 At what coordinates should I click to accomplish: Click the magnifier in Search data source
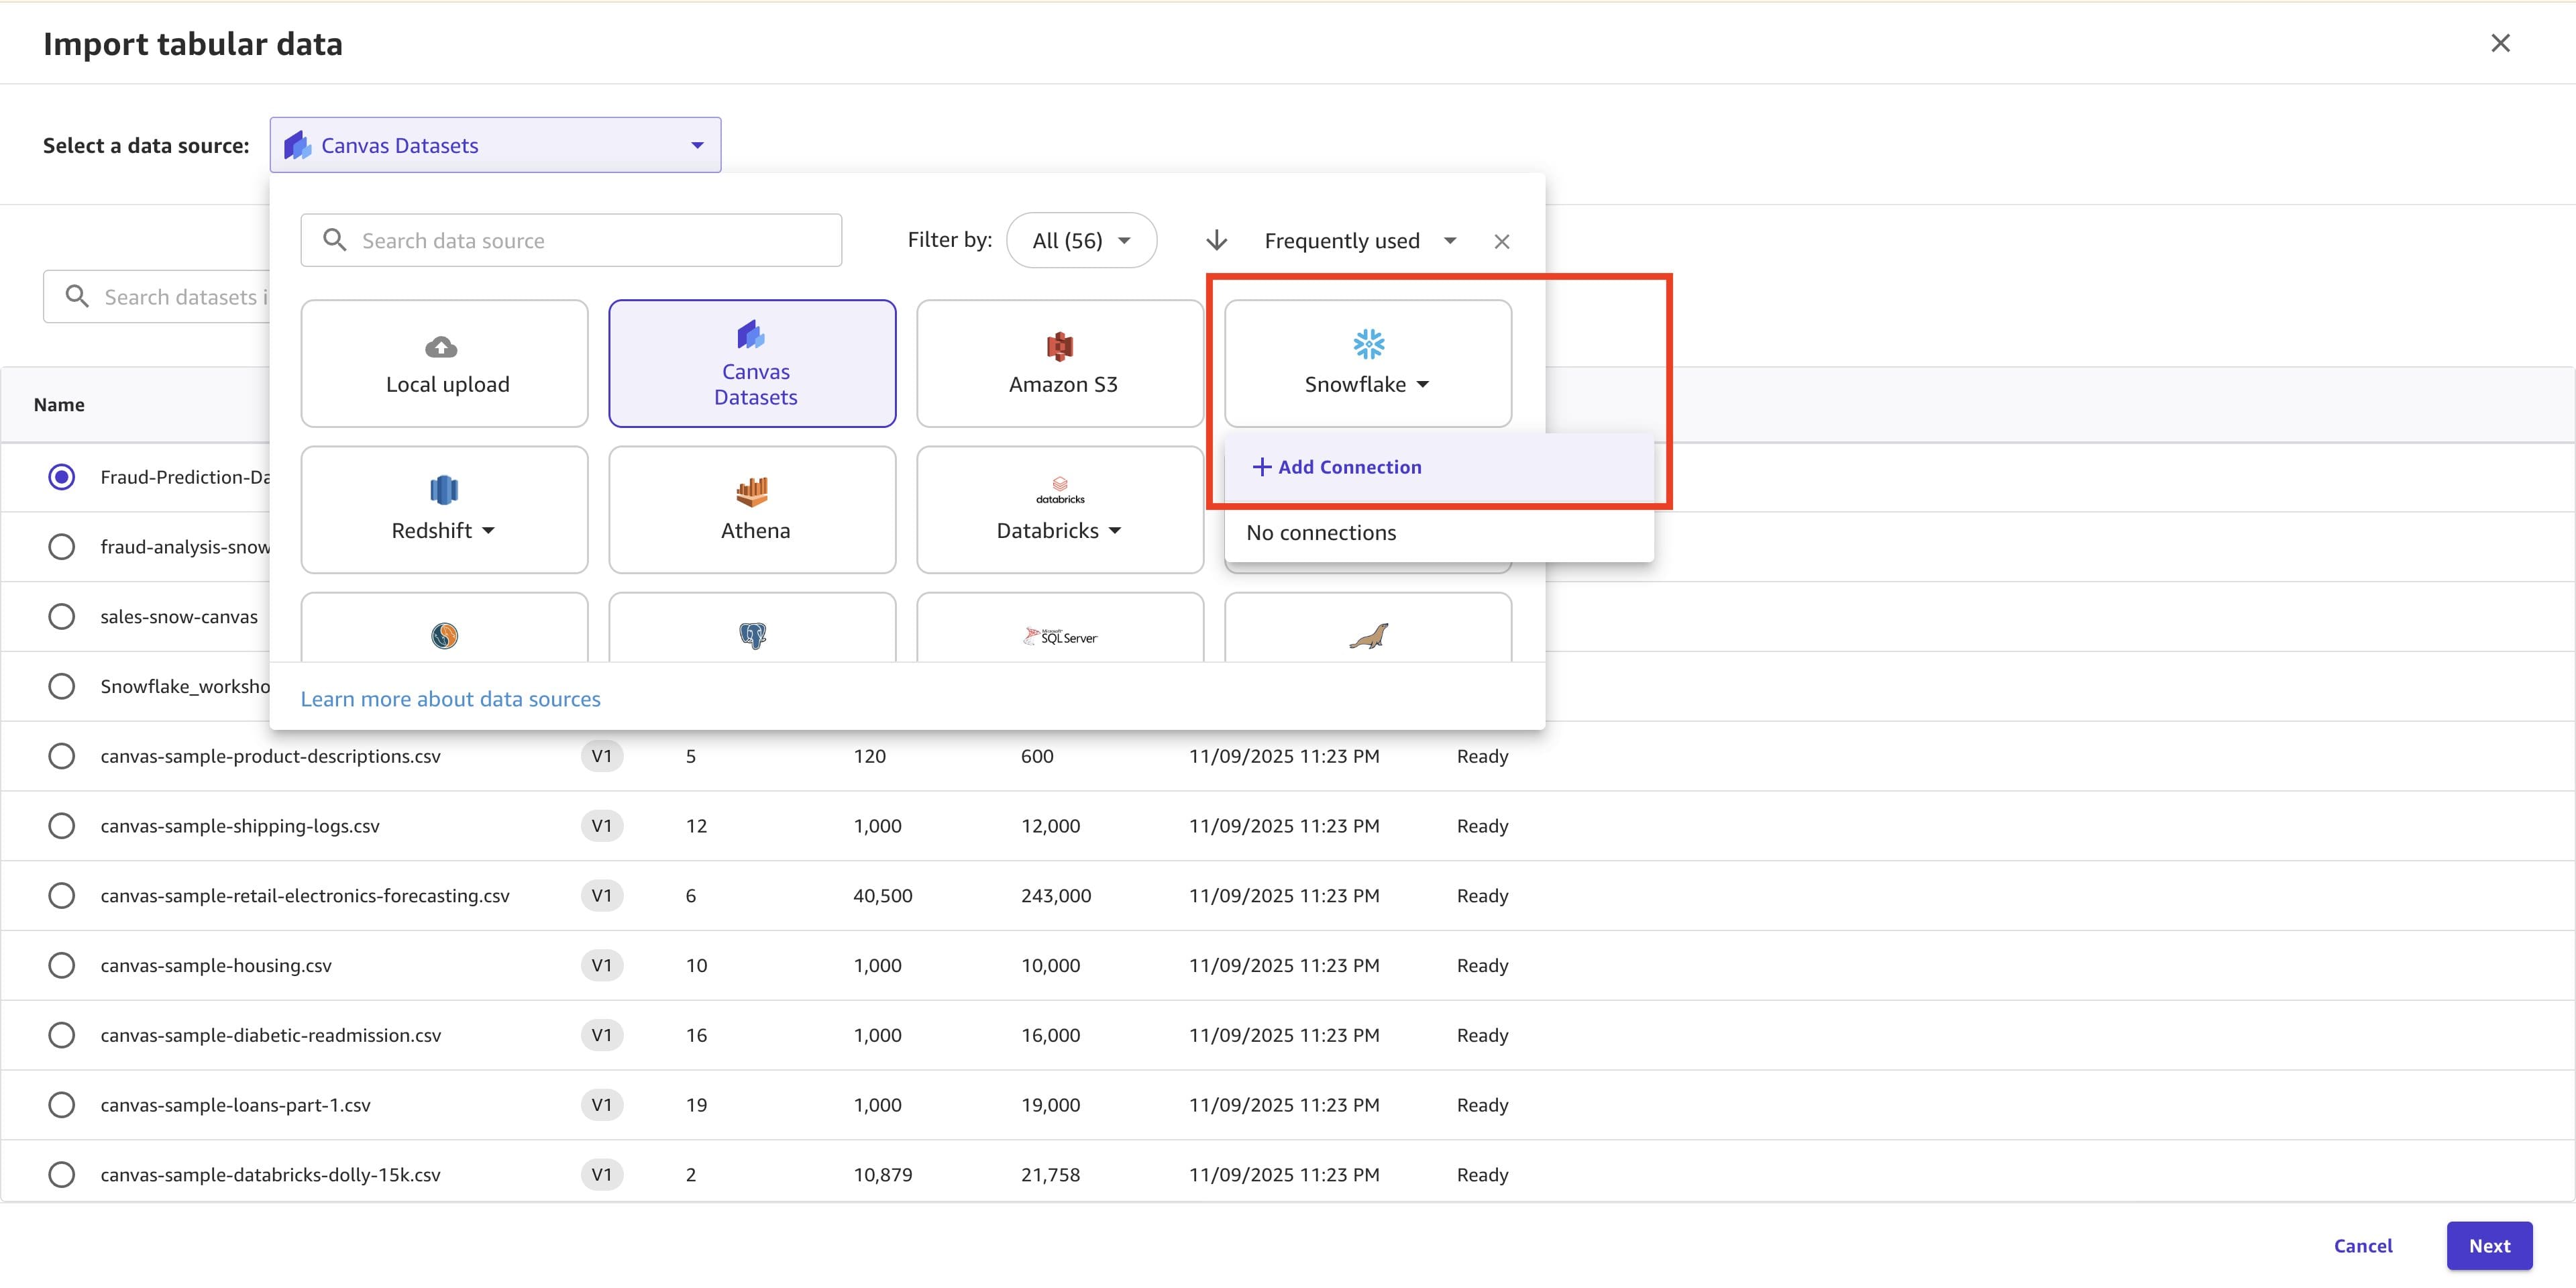[x=335, y=240]
